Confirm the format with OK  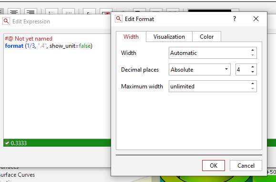click(x=214, y=166)
